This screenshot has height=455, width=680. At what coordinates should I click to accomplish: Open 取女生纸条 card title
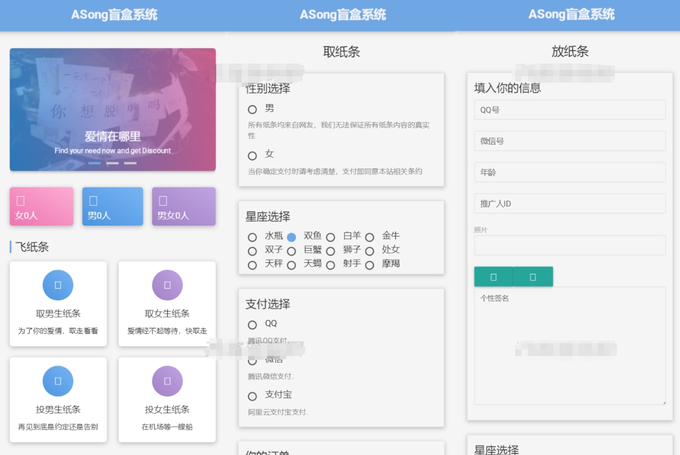(x=167, y=314)
